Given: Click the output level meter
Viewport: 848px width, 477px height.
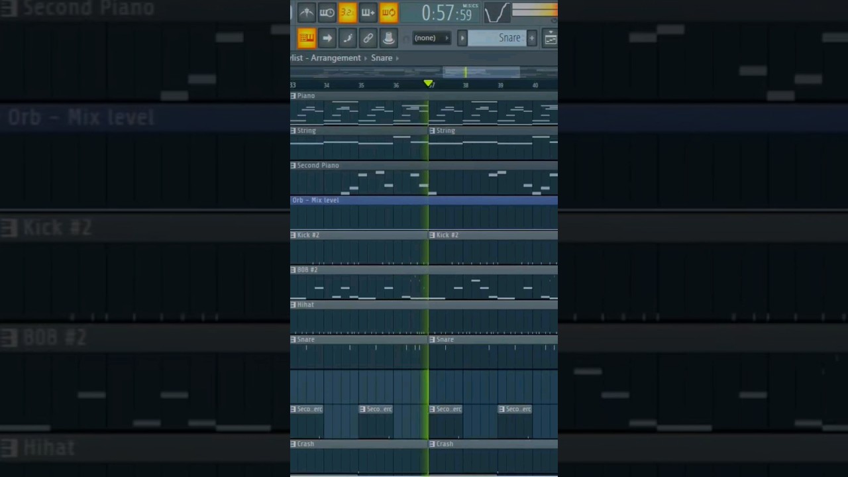Looking at the screenshot, I should click(x=535, y=9).
